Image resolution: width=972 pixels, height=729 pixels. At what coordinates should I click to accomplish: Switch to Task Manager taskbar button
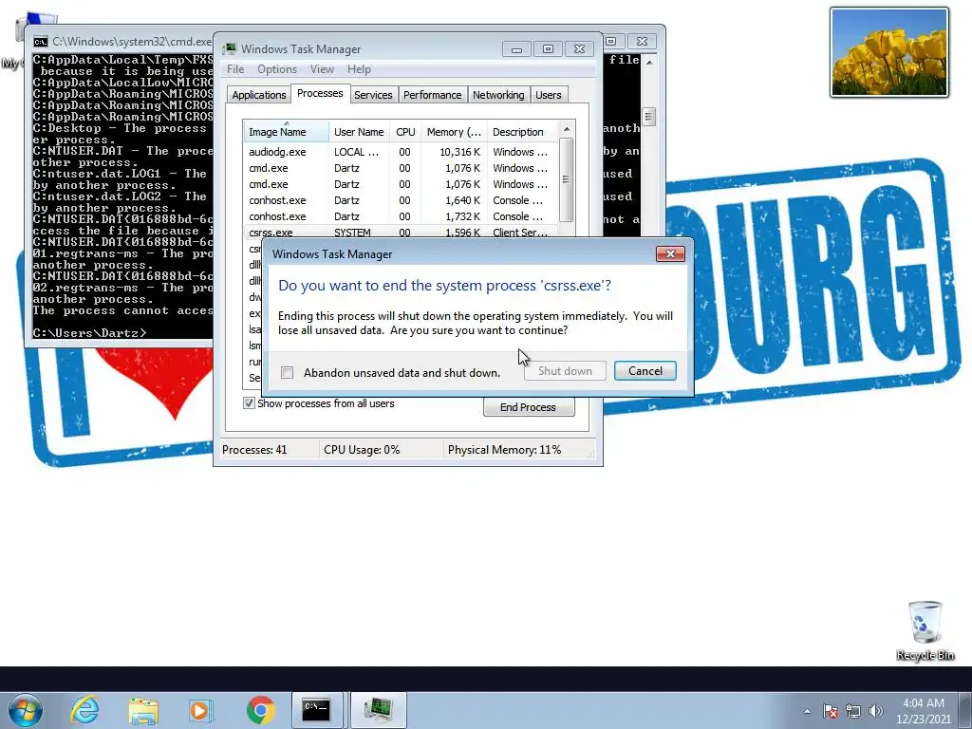[x=379, y=710]
